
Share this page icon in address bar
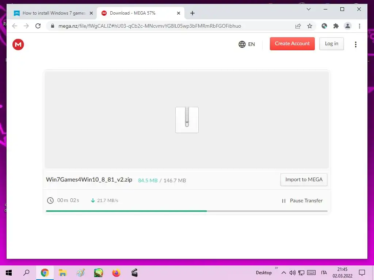pyautogui.click(x=298, y=26)
